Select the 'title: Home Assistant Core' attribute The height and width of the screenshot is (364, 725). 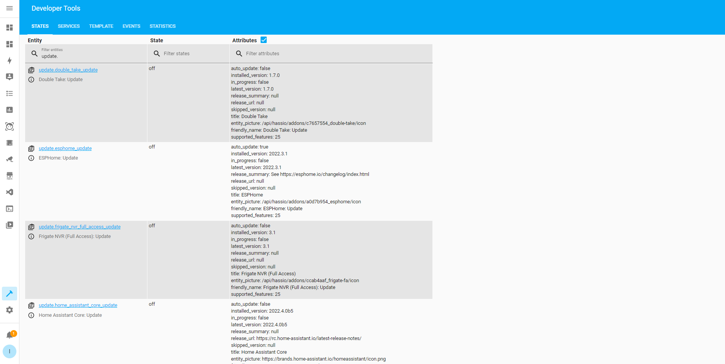tap(259, 352)
